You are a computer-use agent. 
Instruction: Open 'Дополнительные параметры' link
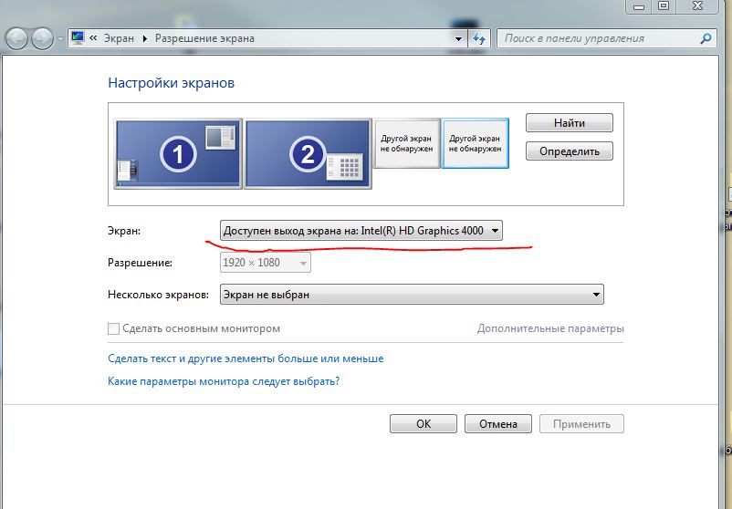point(550,328)
